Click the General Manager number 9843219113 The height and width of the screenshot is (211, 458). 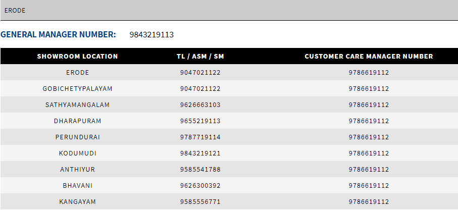(x=151, y=35)
